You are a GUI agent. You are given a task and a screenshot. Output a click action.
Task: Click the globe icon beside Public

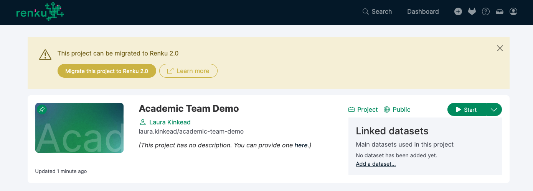pos(387,110)
